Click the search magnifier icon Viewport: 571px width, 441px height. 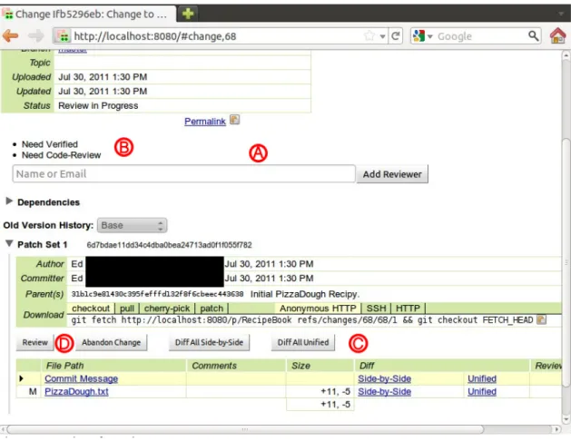(533, 35)
